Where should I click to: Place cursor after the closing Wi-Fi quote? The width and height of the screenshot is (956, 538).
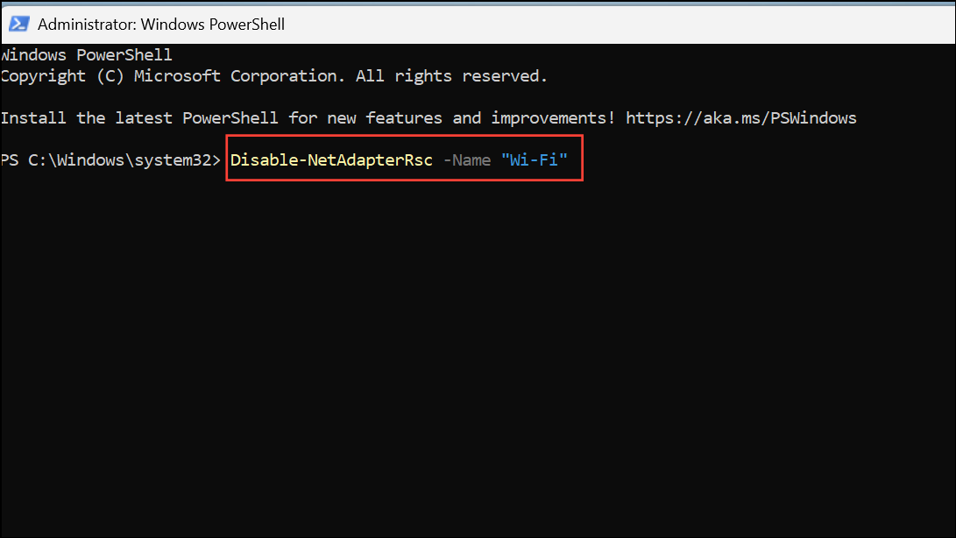click(x=570, y=160)
